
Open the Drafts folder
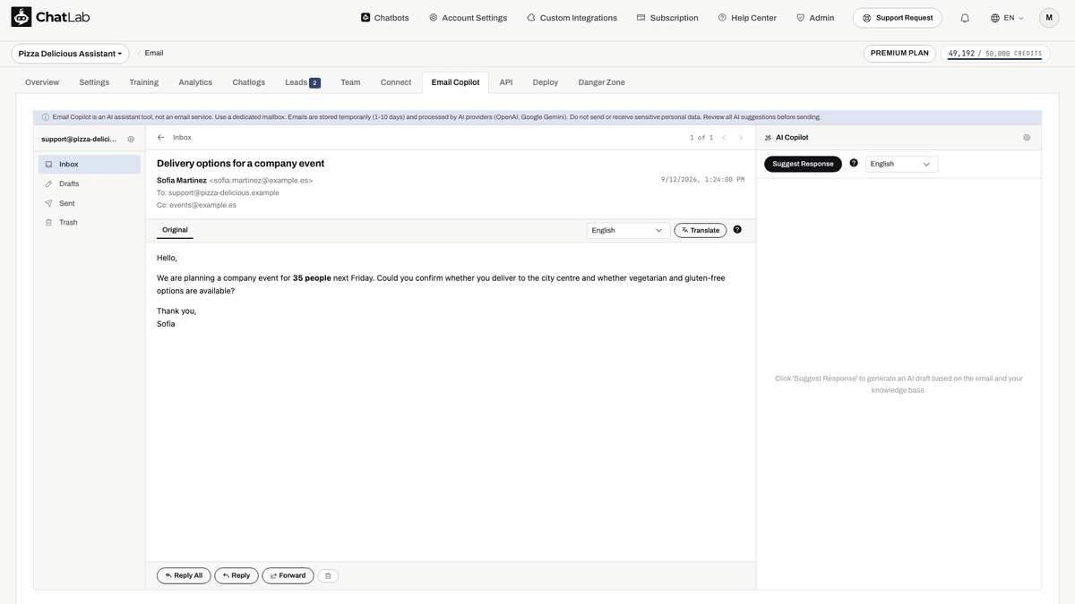coord(90,183)
